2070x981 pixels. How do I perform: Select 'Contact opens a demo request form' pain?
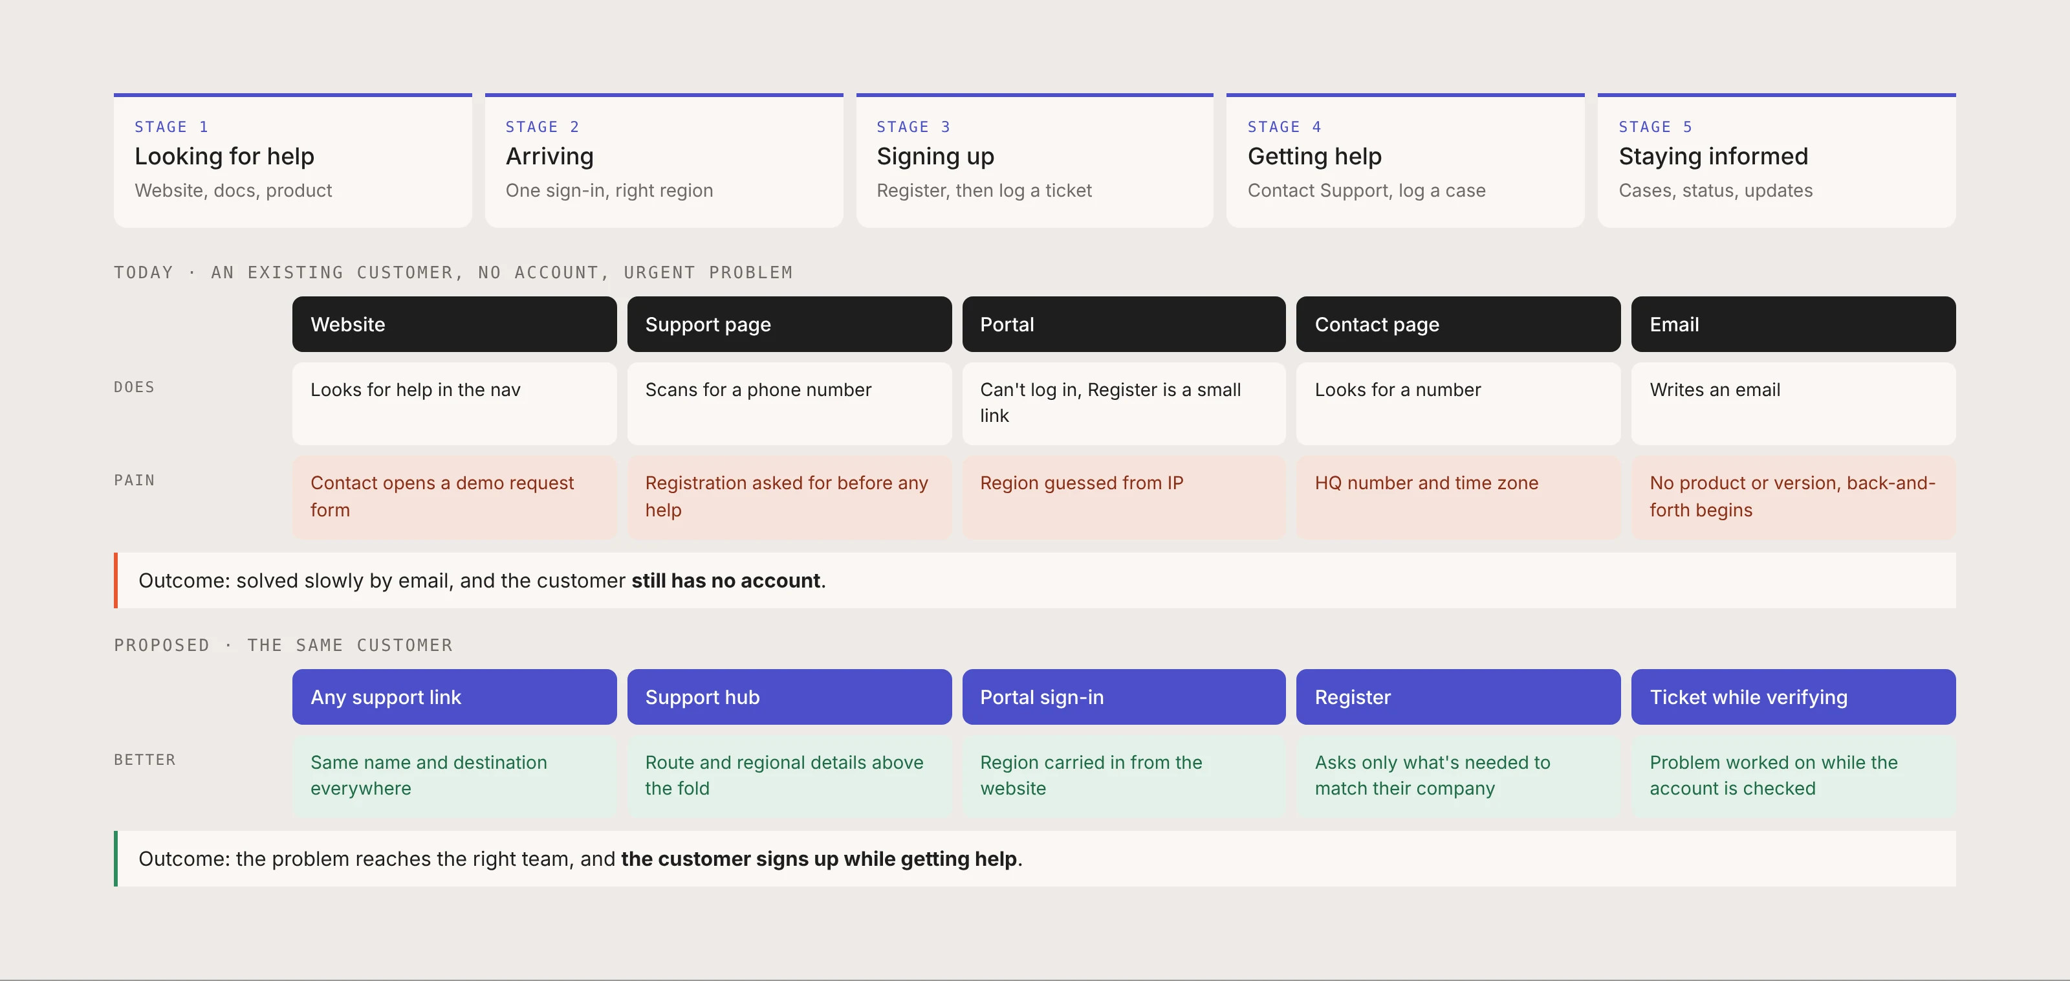point(455,497)
